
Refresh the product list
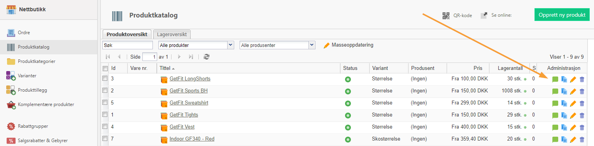pyautogui.click(x=207, y=57)
